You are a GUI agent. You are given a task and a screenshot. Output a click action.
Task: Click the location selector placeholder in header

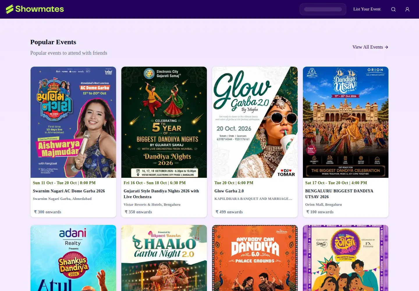(323, 9)
